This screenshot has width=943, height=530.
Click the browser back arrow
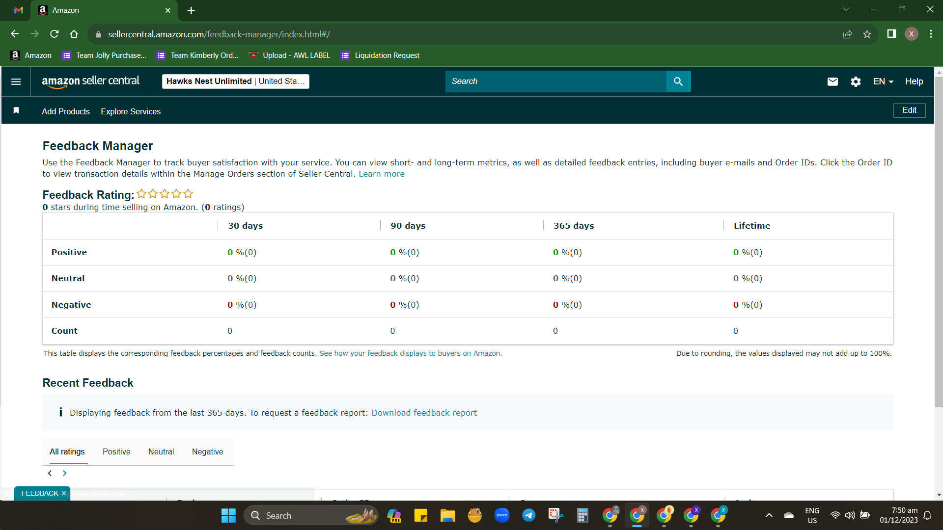point(15,34)
